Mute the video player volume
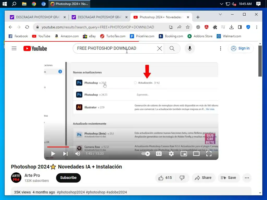 pos(78,154)
